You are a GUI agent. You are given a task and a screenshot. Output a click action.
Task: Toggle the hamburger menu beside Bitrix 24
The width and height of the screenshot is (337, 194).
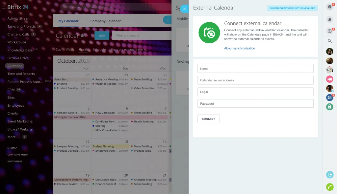4,7
